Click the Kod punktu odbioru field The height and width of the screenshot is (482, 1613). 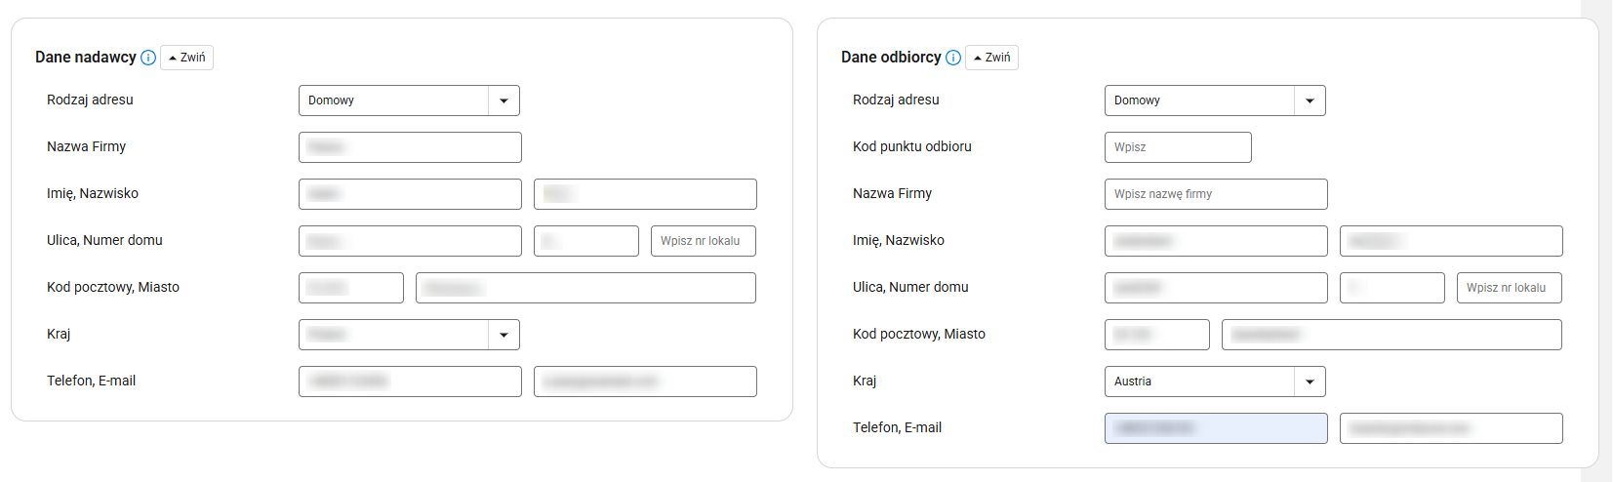click(1178, 147)
